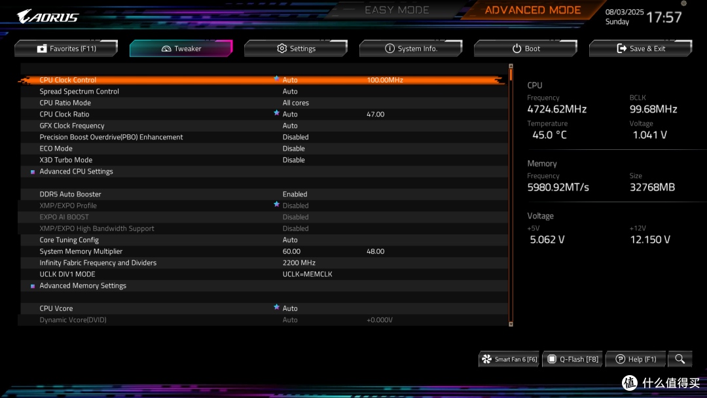Open Help (F1) panel
This screenshot has width=707, height=398.
(636, 359)
